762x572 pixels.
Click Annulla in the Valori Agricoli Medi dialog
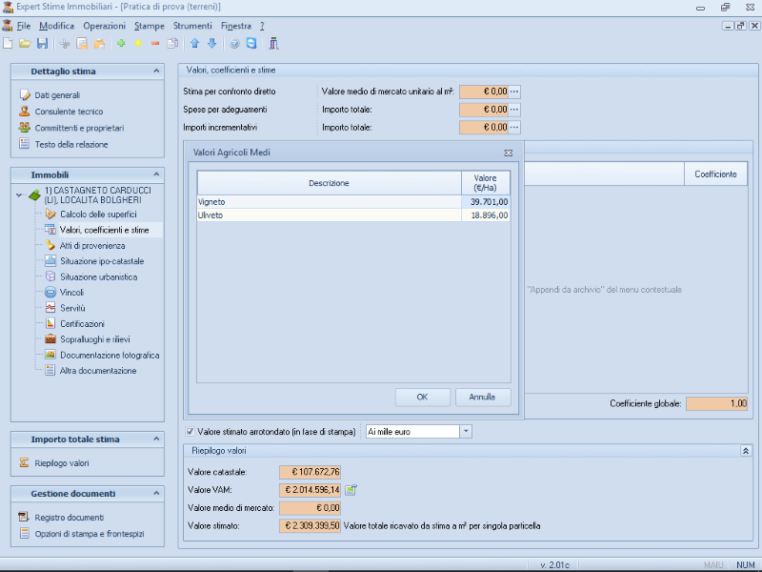coord(482,397)
